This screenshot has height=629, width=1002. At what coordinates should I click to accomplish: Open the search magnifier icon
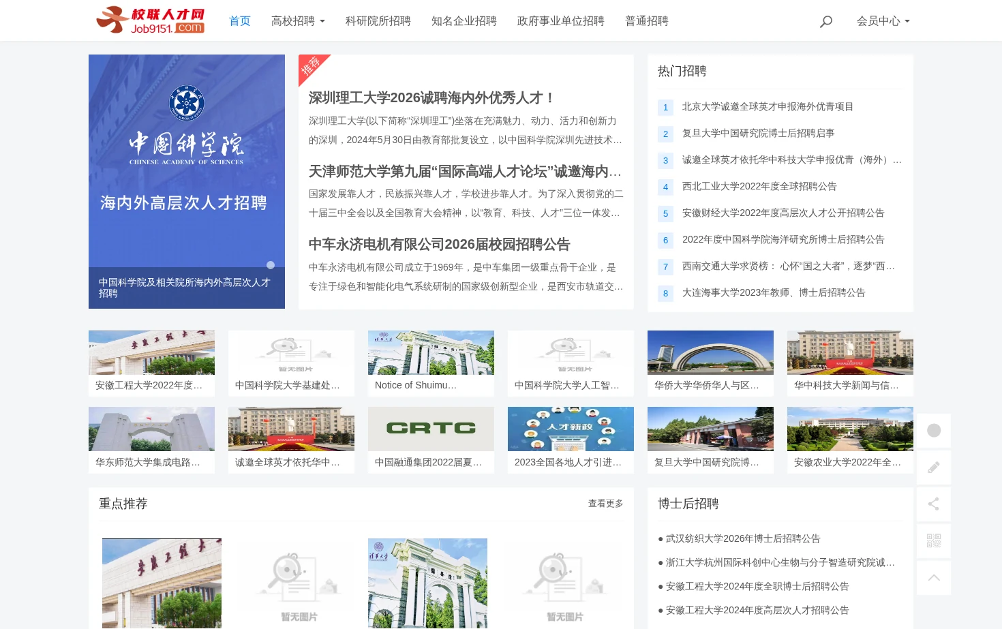point(826,21)
